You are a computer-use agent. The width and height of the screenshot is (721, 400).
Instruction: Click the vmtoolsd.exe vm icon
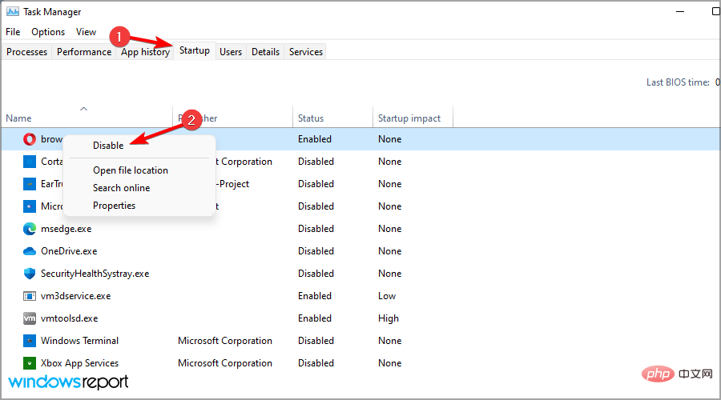[30, 318]
